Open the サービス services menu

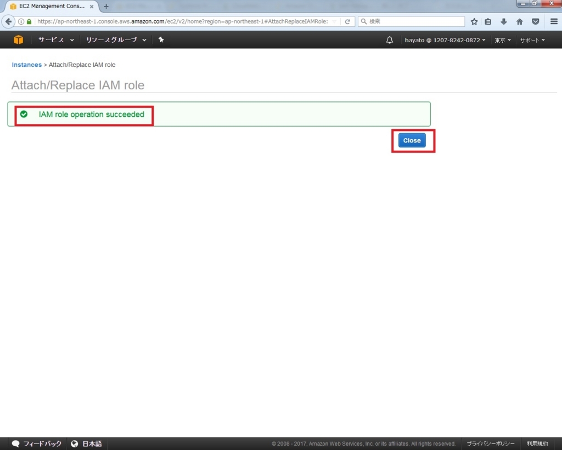[57, 39]
